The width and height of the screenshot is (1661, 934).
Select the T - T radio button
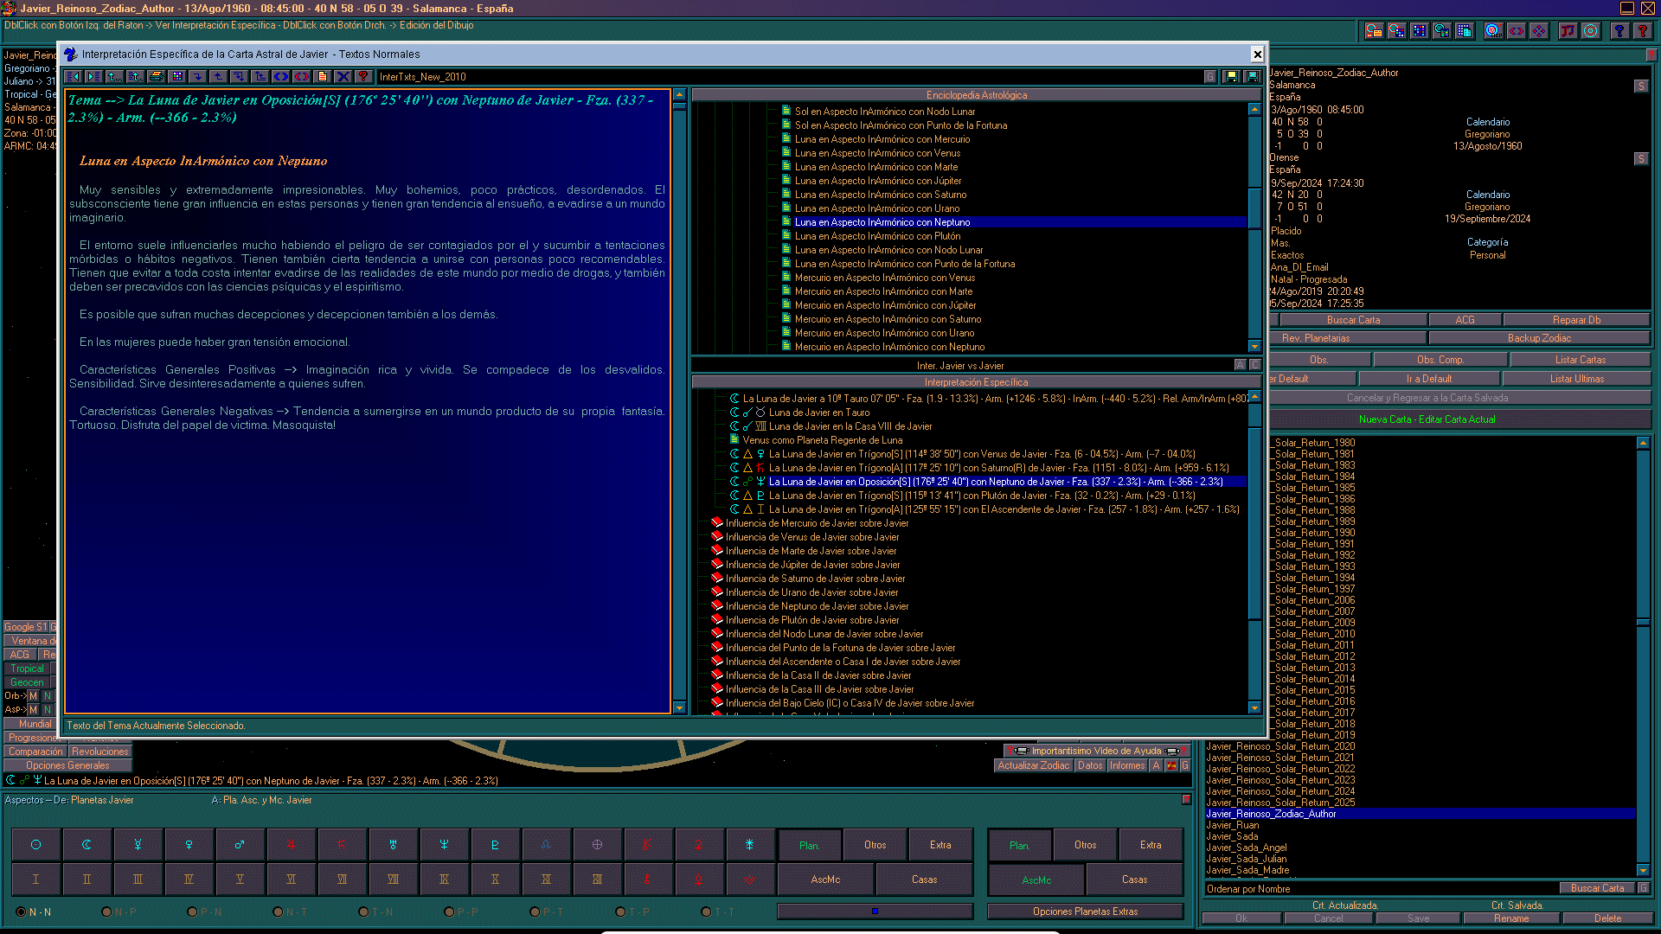pos(706,912)
